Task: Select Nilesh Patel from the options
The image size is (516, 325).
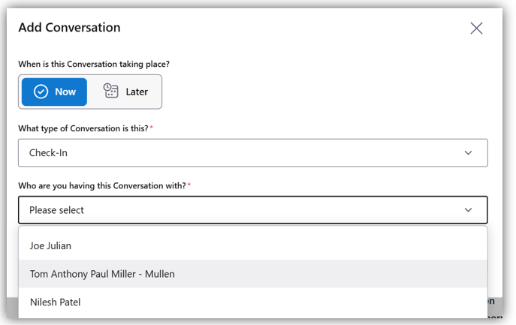Action: click(x=55, y=302)
